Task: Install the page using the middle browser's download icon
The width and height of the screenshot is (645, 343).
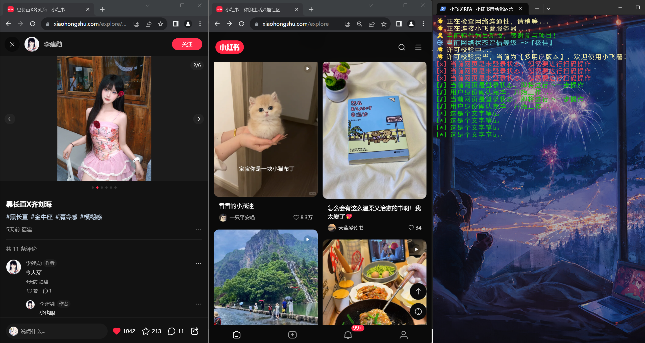Action: (x=347, y=24)
